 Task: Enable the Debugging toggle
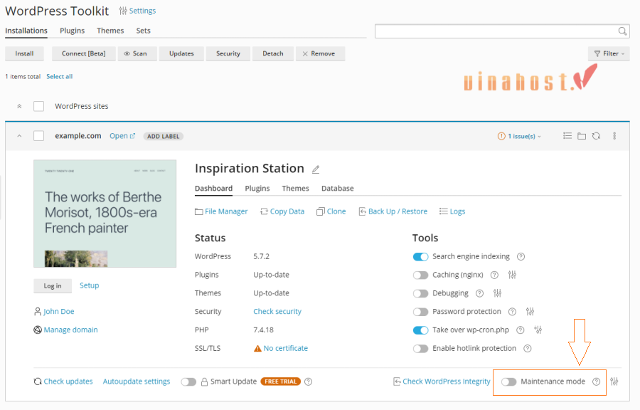coord(420,293)
